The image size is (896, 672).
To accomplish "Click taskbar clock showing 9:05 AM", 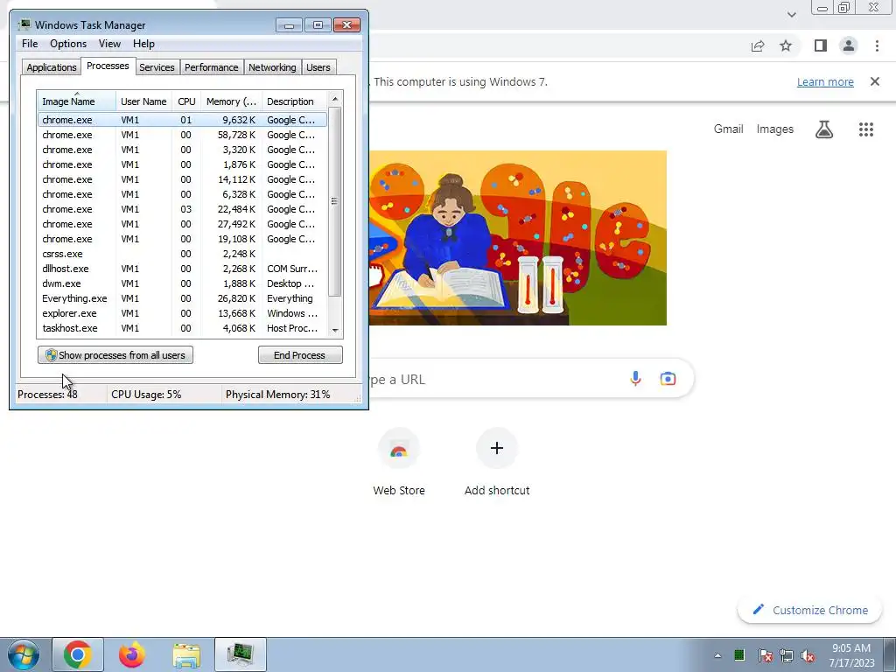I will [851, 655].
